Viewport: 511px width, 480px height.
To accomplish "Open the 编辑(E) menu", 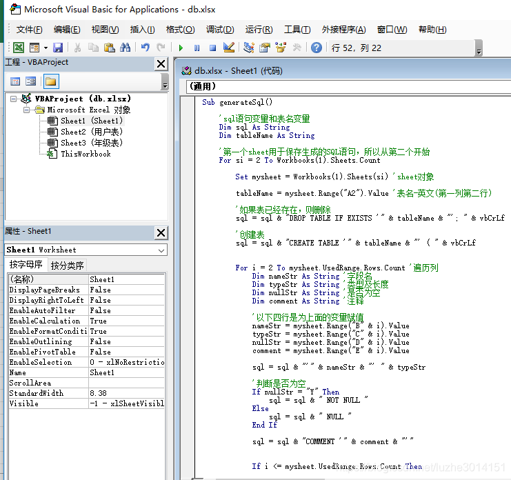I will point(67,30).
